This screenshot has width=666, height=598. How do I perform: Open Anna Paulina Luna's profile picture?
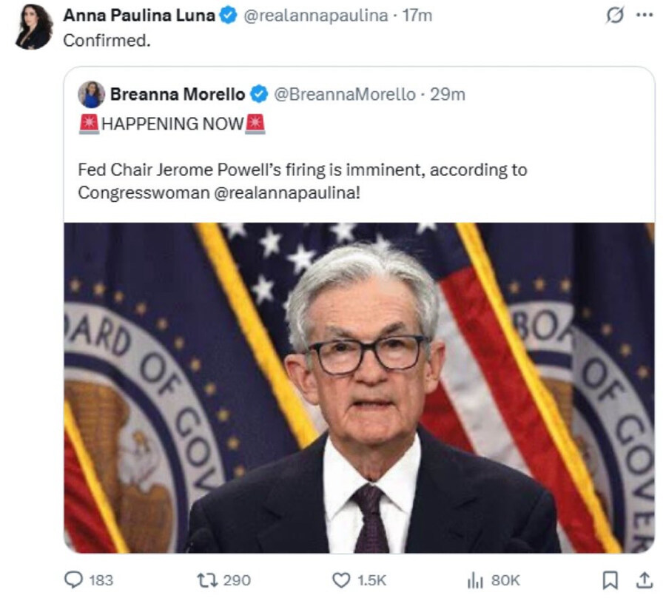(34, 27)
